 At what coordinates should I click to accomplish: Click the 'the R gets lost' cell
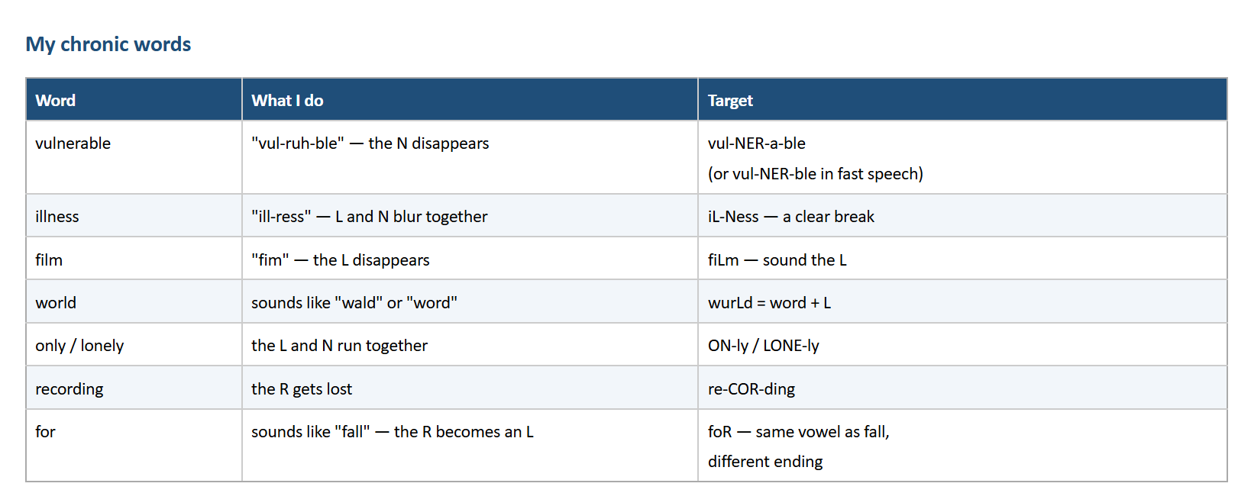coord(470,388)
